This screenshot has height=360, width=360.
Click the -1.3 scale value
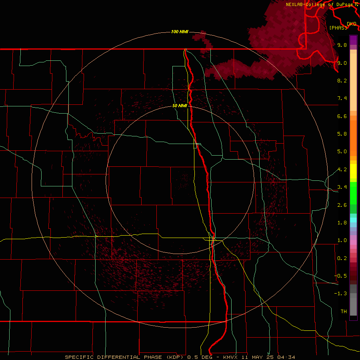click(340, 294)
